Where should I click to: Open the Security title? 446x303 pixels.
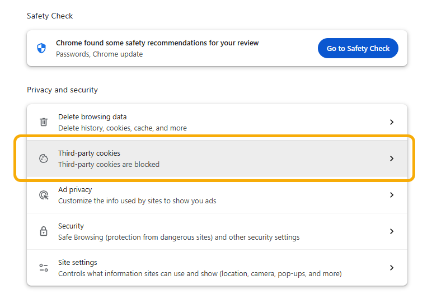click(x=71, y=226)
